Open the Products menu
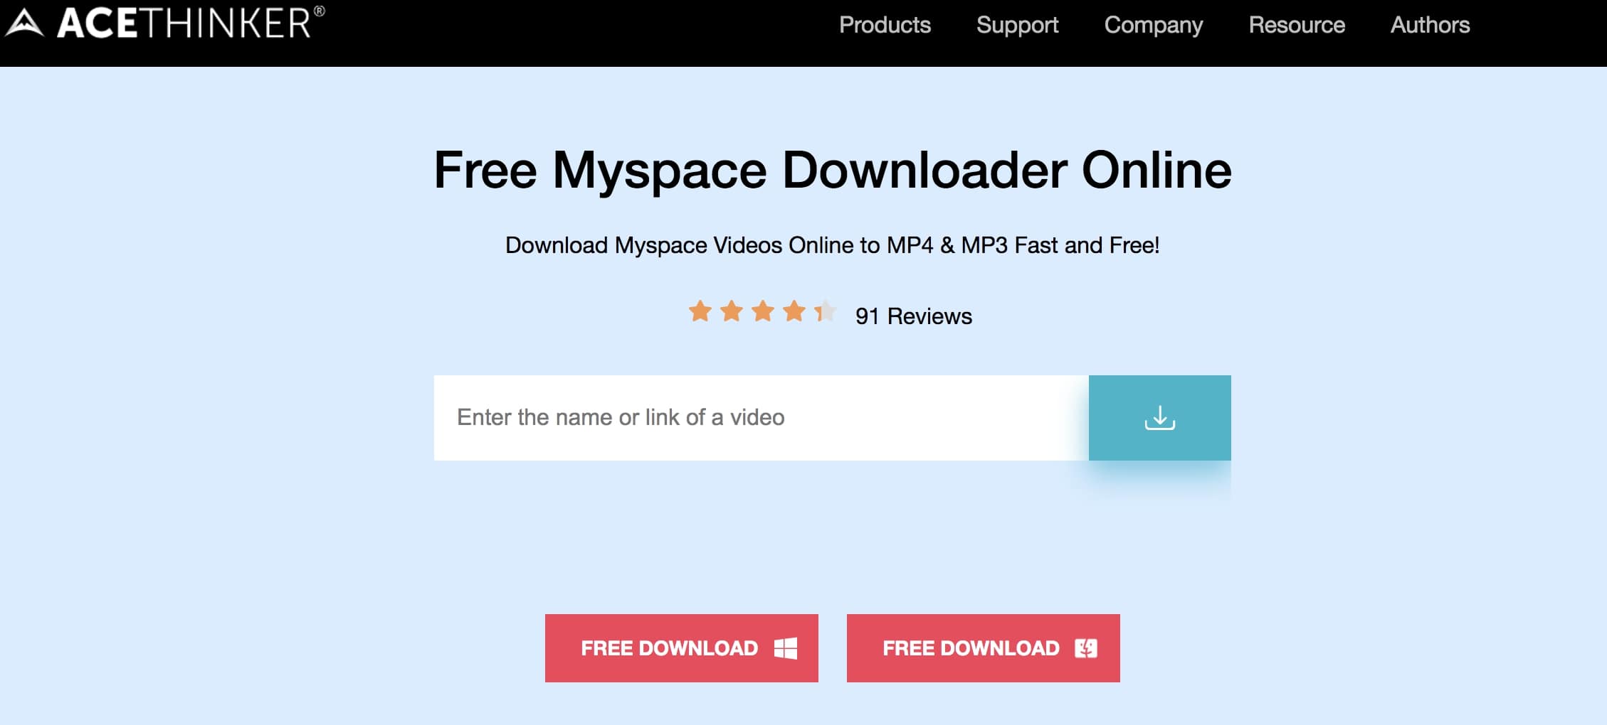 (885, 25)
